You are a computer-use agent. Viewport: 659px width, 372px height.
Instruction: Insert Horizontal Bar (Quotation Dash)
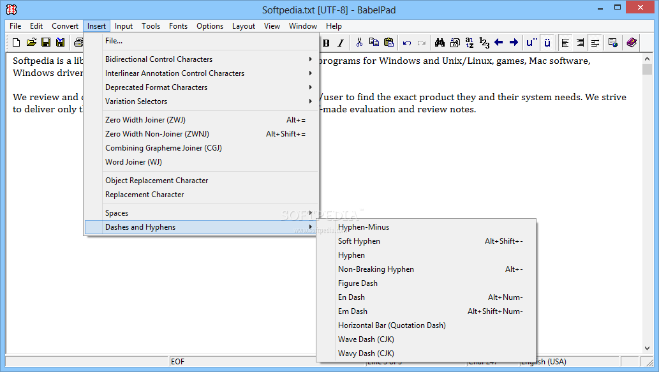(426, 325)
